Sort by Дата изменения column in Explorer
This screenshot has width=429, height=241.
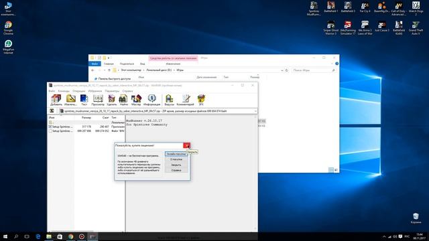coord(206,78)
